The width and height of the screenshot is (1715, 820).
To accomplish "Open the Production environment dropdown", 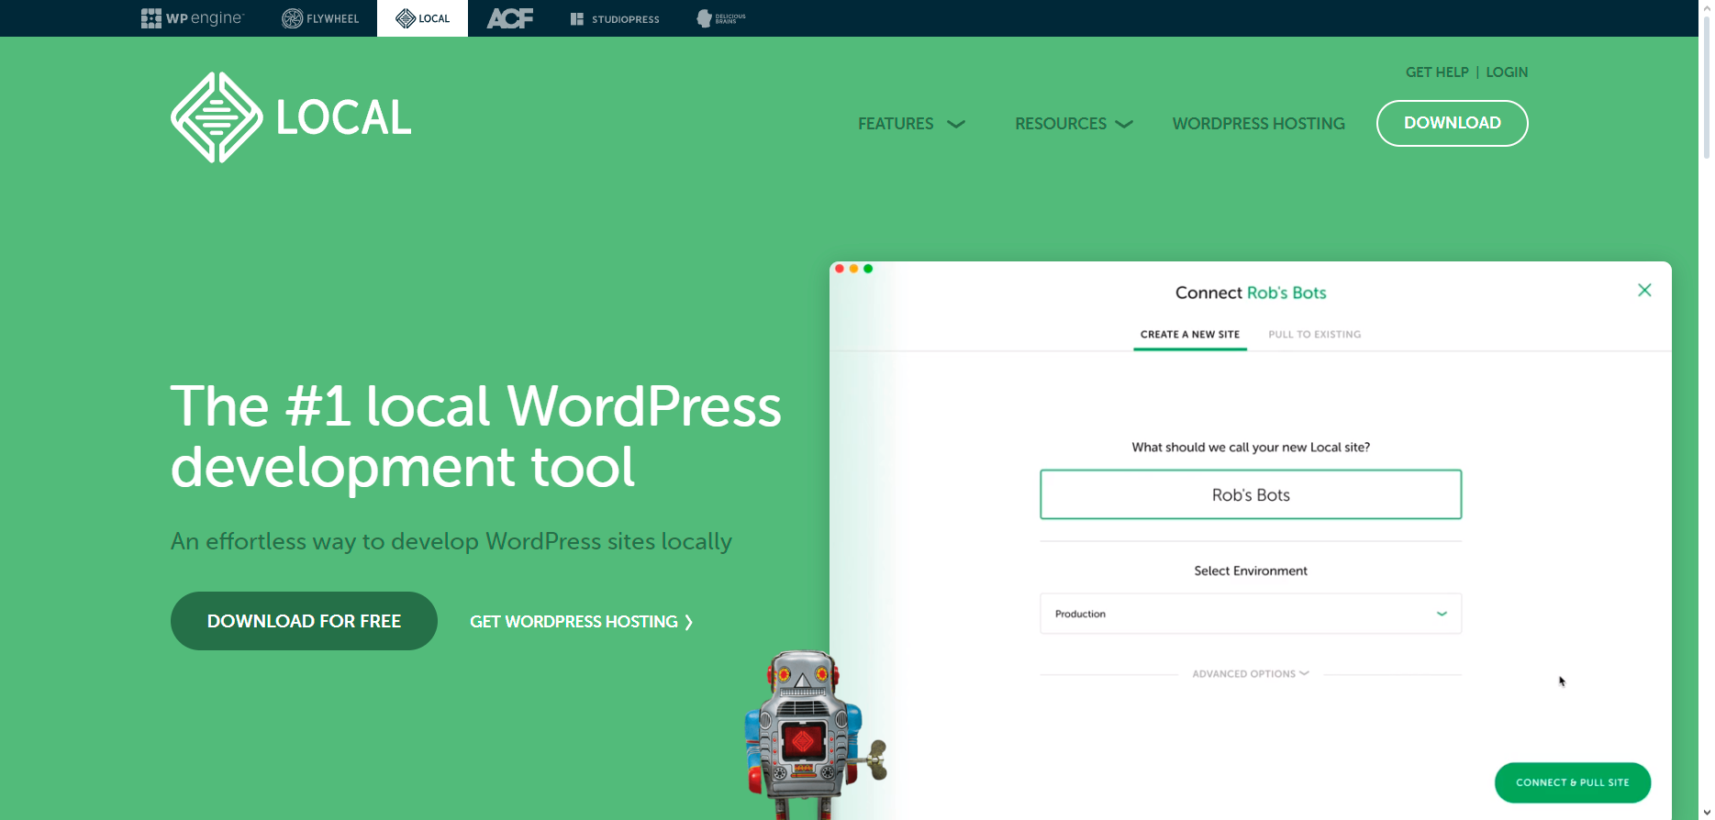I will pos(1250,614).
